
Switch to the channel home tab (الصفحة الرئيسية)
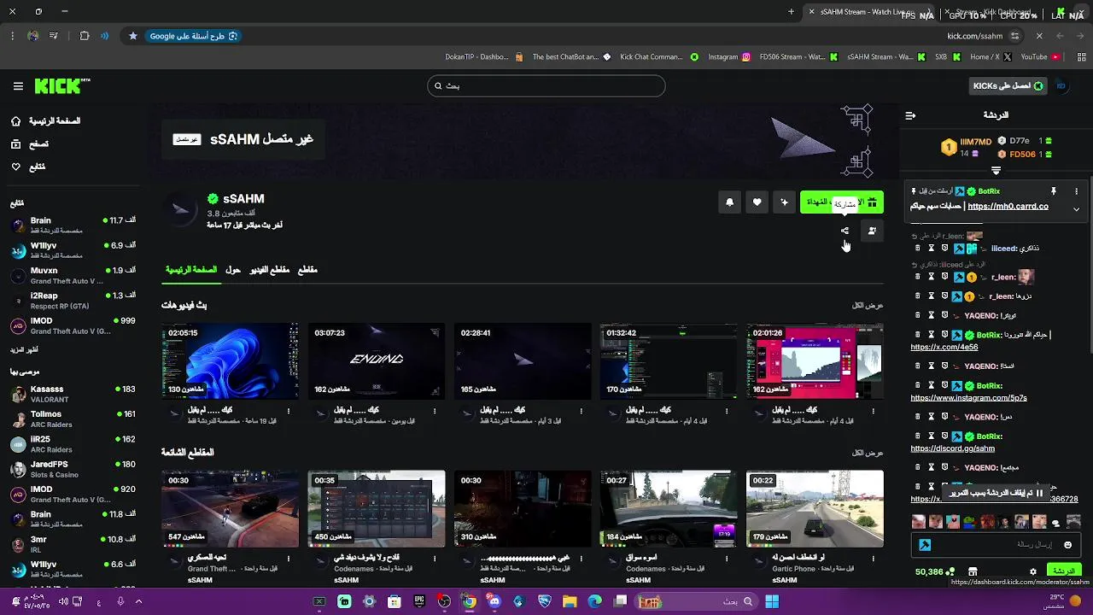(x=190, y=270)
